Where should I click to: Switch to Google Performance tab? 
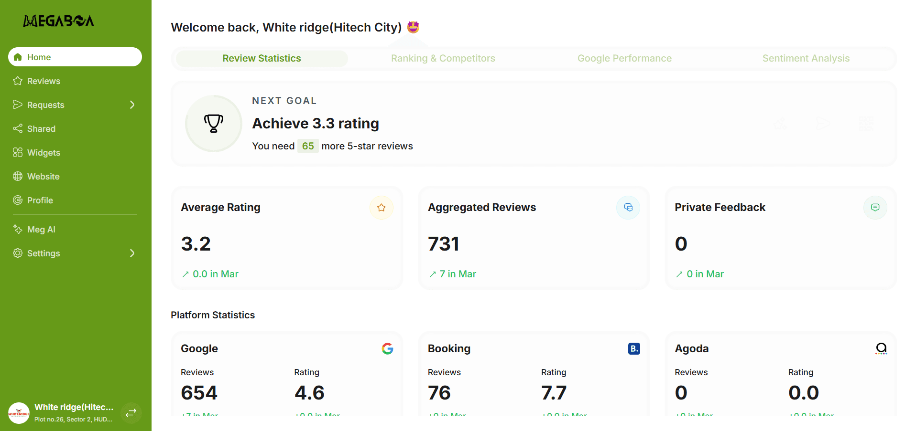coord(624,58)
